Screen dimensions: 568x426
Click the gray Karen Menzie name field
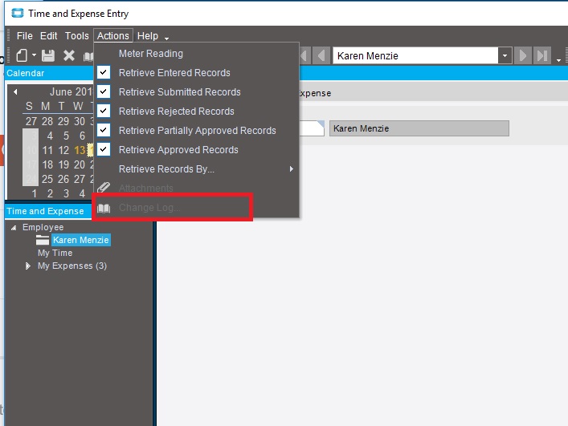point(419,128)
